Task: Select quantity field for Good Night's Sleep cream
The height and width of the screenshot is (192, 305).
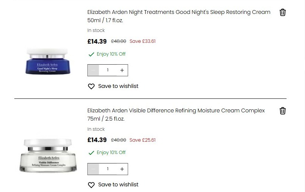Action: [108, 70]
